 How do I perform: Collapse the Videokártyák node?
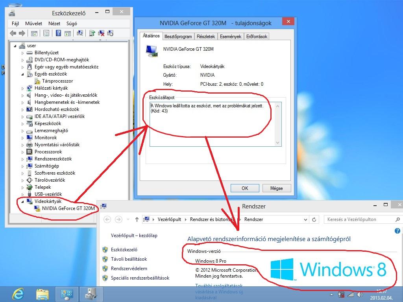(22, 202)
